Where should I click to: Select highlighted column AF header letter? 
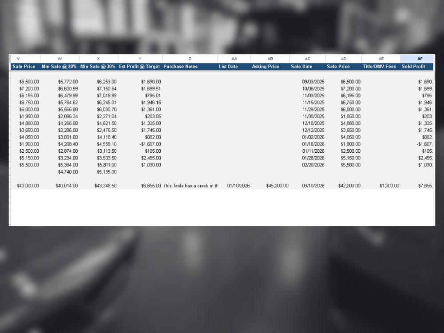pyautogui.click(x=420, y=59)
